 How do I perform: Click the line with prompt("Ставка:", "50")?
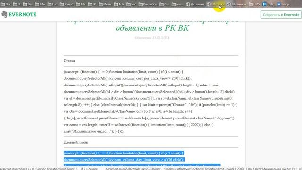coord(150,105)
